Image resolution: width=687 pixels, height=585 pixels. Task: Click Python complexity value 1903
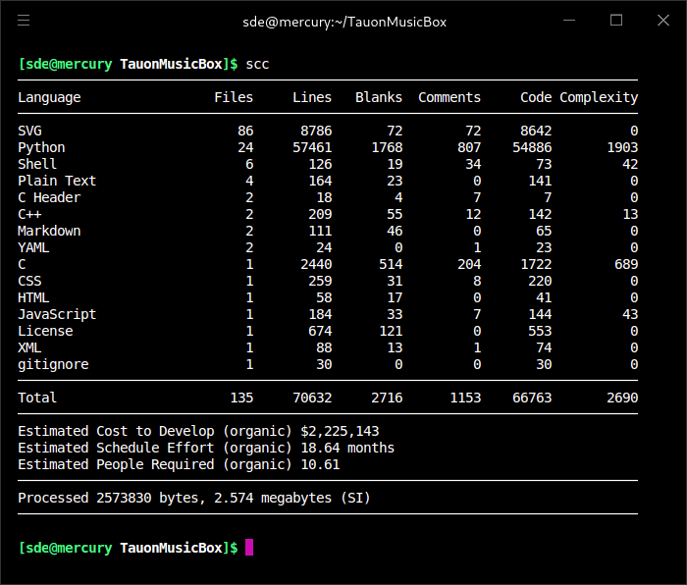[622, 147]
